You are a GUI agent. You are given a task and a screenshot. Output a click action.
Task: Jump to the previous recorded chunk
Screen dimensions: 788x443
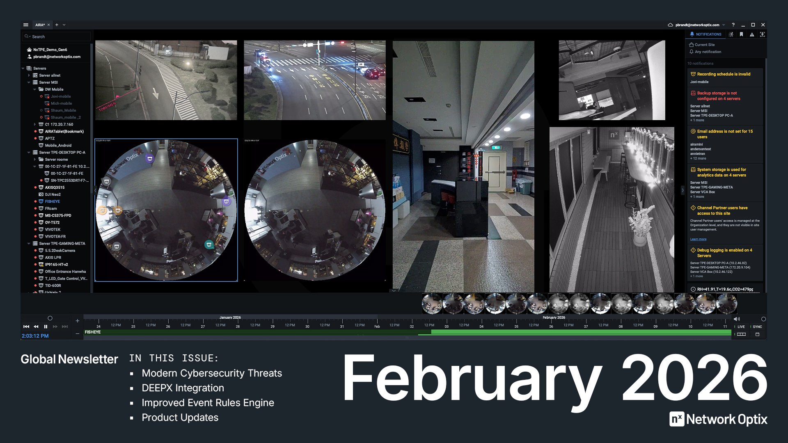coord(26,327)
